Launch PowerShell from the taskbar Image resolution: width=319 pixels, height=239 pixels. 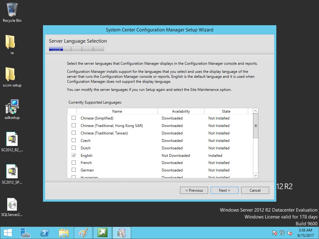[45, 233]
